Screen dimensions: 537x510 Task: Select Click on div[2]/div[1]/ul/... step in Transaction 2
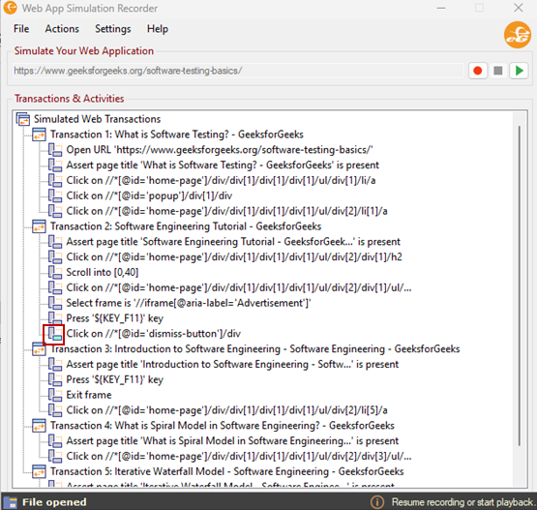(x=239, y=287)
